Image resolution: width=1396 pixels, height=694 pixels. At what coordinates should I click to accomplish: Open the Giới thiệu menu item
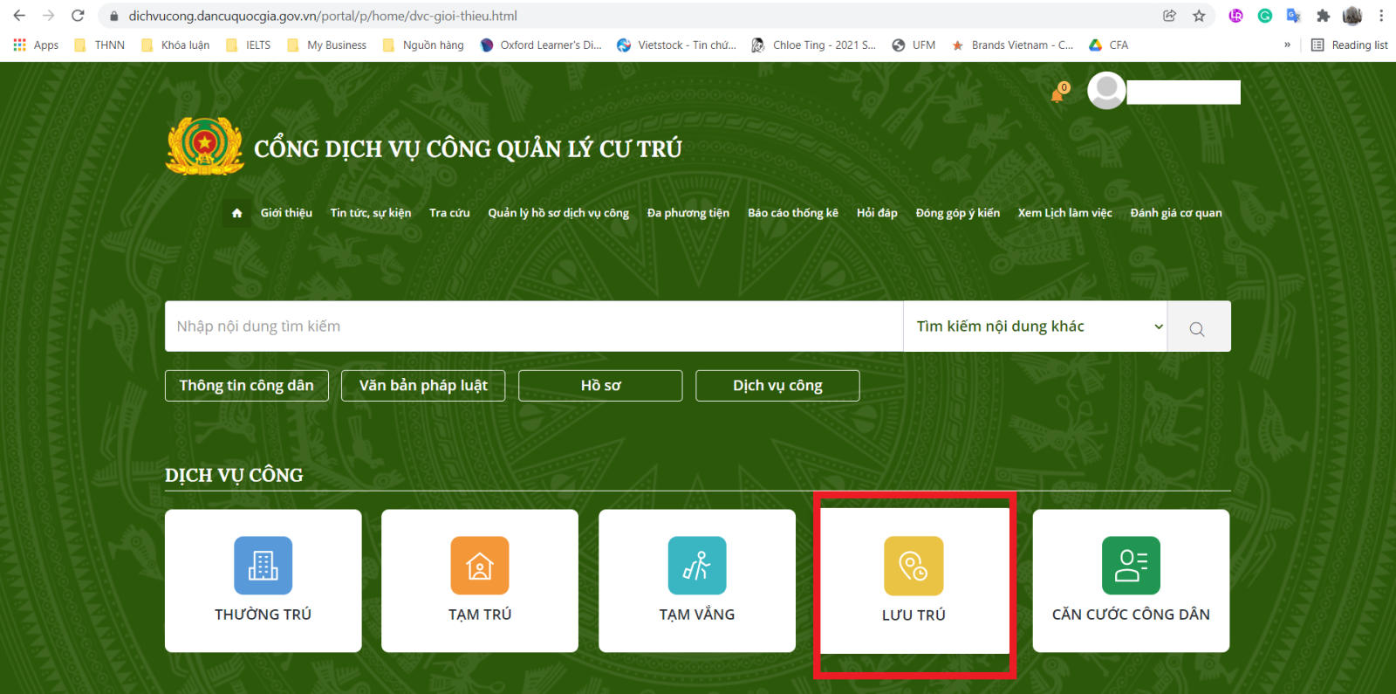[286, 213]
